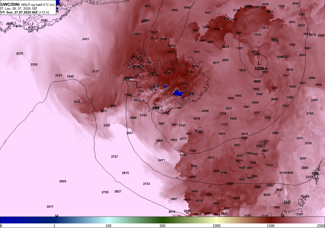Click the 100 tick on the color scale

click(108, 226)
